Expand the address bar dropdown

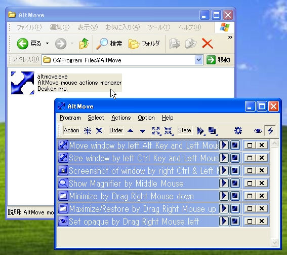click(198, 60)
